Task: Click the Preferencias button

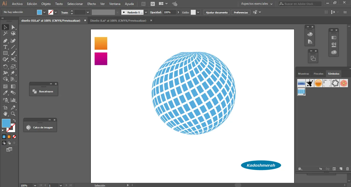Action: tap(241, 12)
